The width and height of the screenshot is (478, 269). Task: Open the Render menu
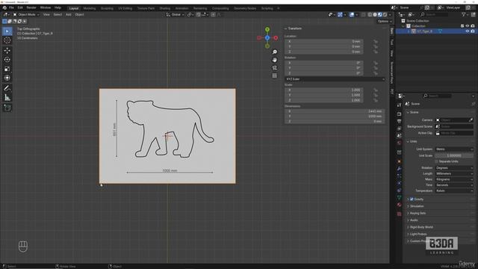(x=31, y=7)
